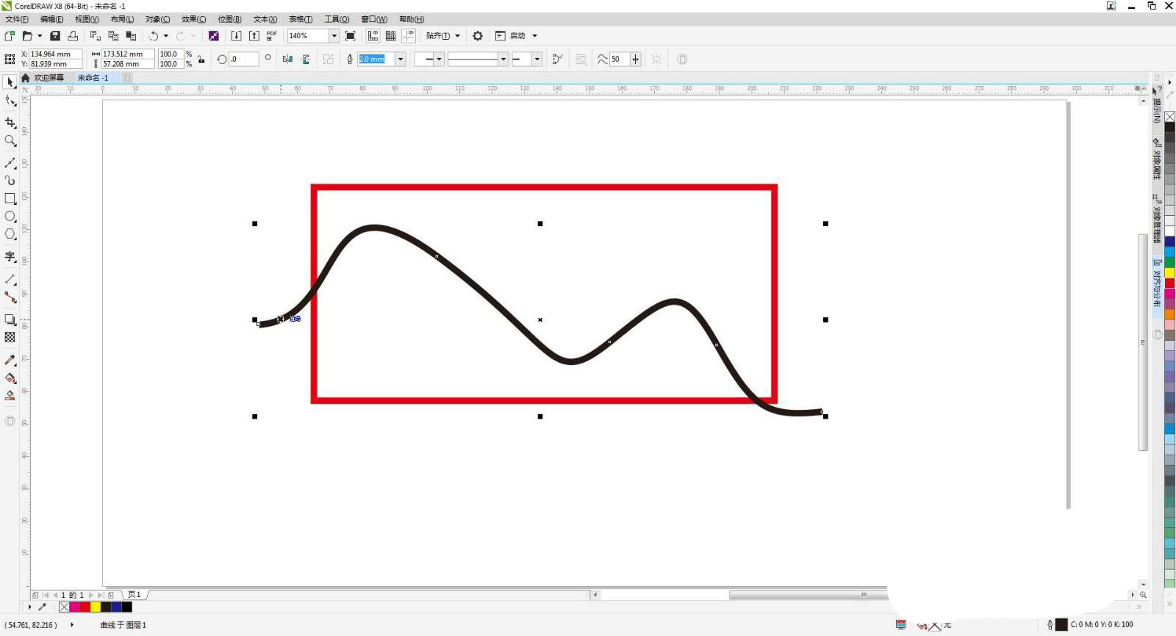Toggle show grid button
This screenshot has width=1176, height=636.
pos(391,36)
